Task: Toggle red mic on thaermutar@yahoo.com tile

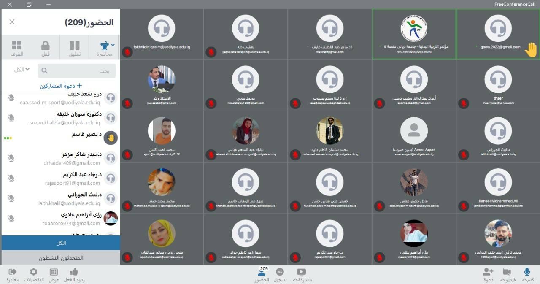Action: 464,103
